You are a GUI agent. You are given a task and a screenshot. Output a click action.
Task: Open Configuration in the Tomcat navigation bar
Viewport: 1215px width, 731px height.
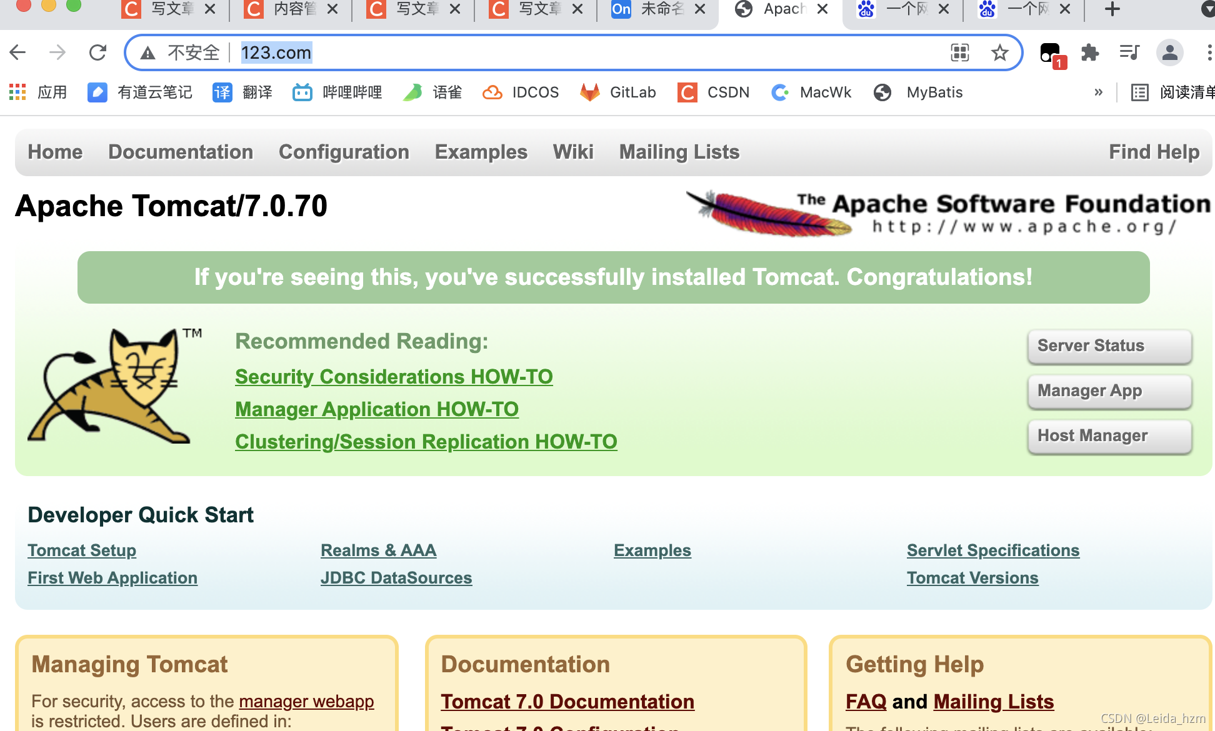(344, 152)
